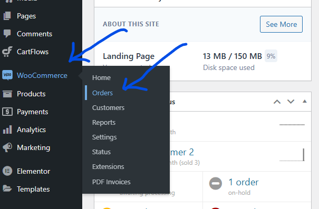Open Customers from the WooCommerce submenu
The image size is (319, 209).
tap(108, 107)
